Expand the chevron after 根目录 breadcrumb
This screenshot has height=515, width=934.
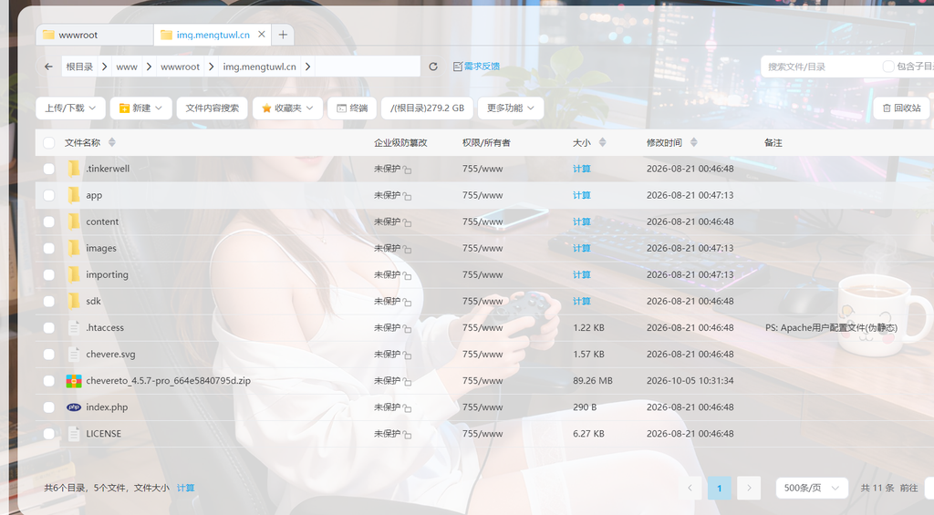[104, 67]
